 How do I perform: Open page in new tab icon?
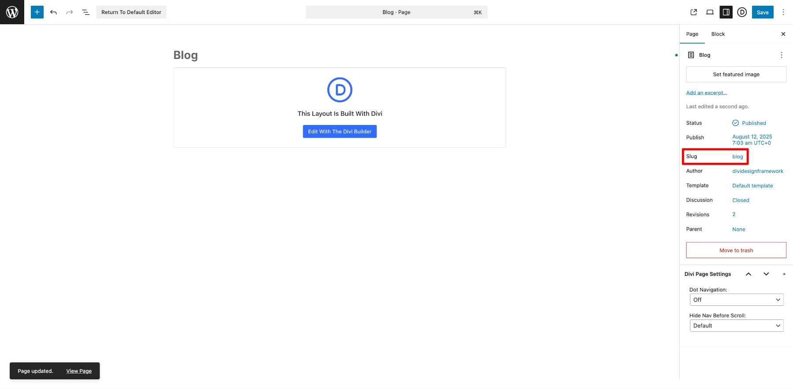(693, 12)
